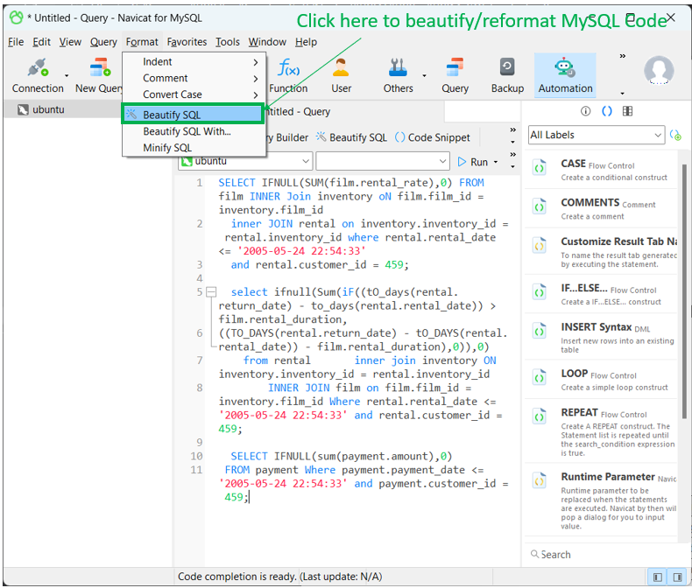The height and width of the screenshot is (588, 692).
Task: Open the Query menu
Action: pos(103,42)
